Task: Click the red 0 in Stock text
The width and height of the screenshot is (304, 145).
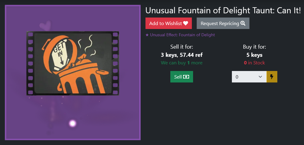Action: [x=254, y=63]
